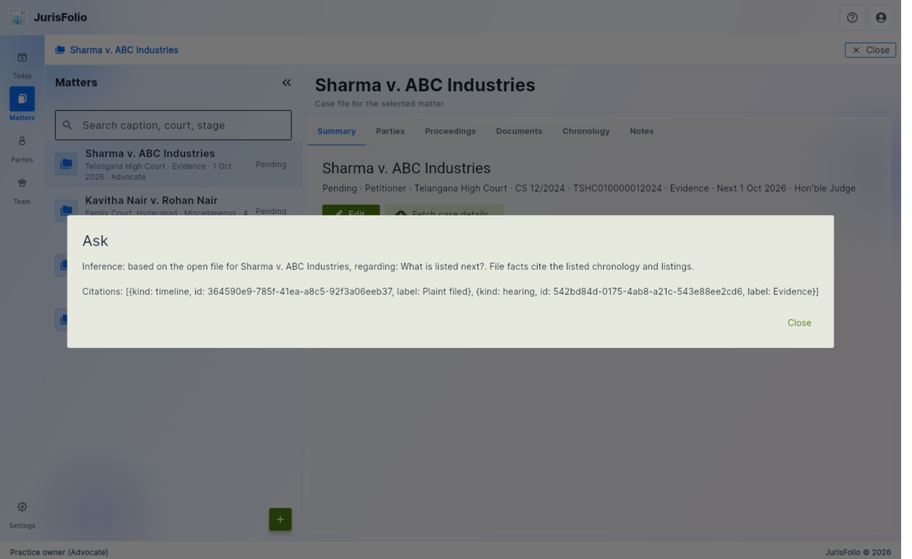This screenshot has height=559, width=912.
Task: Switch to the Summary tab
Action: click(336, 131)
